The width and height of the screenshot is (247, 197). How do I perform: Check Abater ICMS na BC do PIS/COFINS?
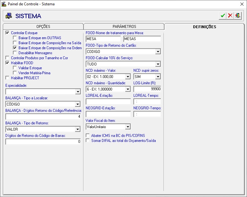click(88, 136)
